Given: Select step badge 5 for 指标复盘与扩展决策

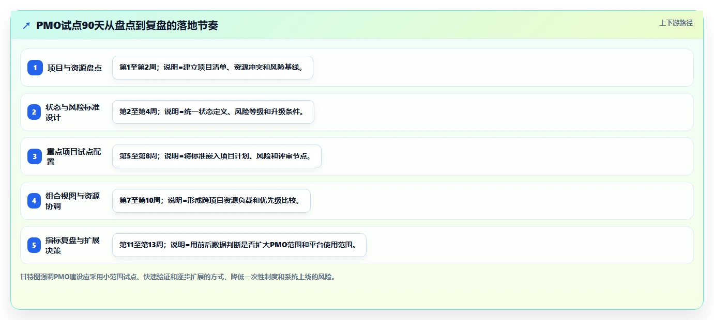Looking at the screenshot, I should pos(35,245).
